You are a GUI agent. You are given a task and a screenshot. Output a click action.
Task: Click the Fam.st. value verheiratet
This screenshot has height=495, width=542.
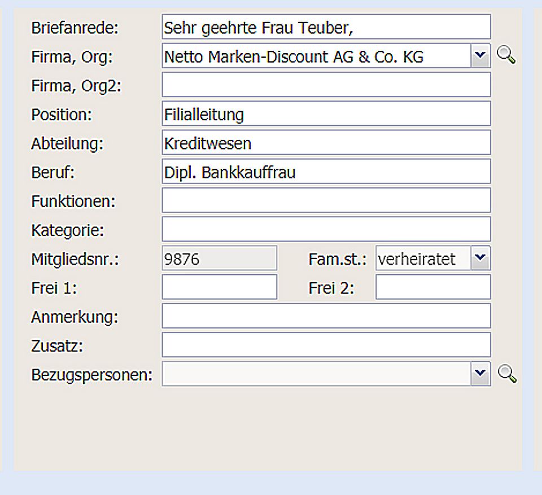[x=417, y=259]
